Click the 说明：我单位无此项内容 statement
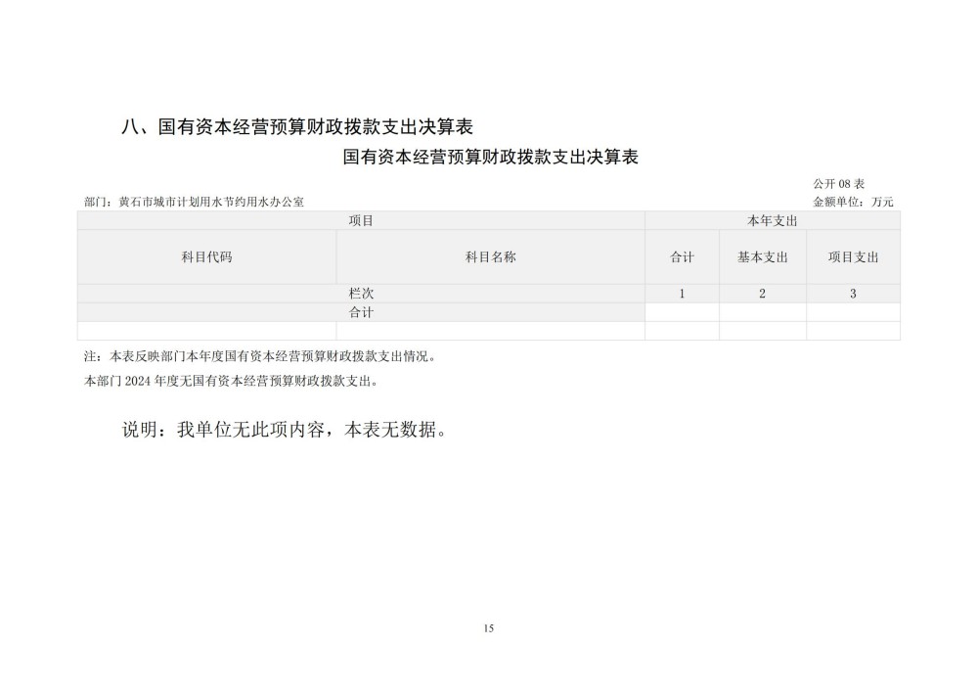The image size is (978, 692). [284, 431]
